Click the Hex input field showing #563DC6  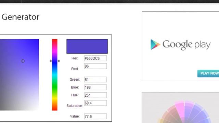pos(95,58)
